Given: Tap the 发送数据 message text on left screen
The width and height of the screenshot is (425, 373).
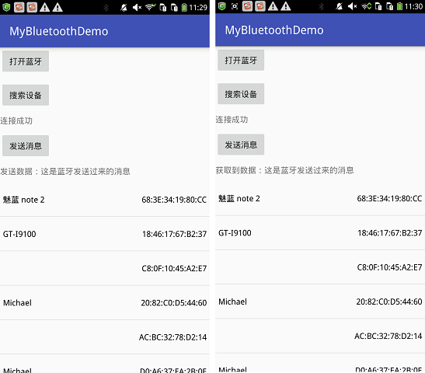Looking at the screenshot, I should (x=65, y=171).
